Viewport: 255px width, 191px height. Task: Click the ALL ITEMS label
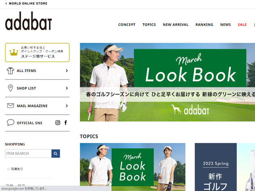pyautogui.click(x=26, y=71)
